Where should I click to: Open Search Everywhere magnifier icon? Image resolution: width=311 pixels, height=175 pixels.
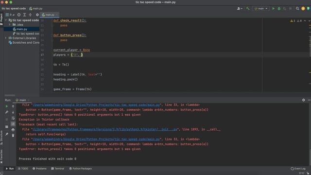297,9
